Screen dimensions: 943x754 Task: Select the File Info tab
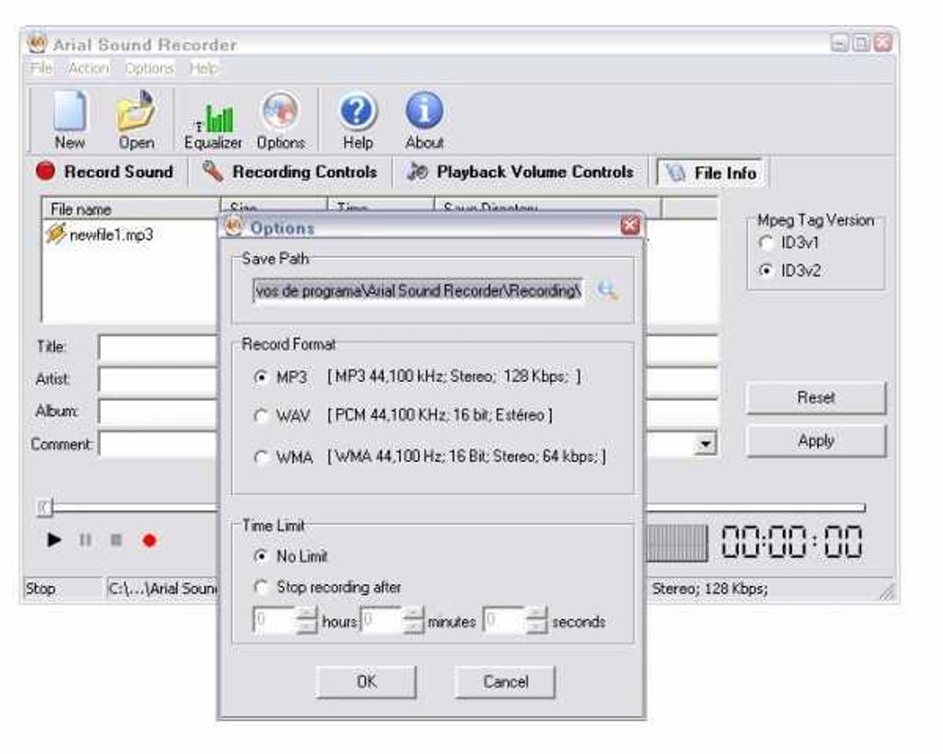pos(711,173)
